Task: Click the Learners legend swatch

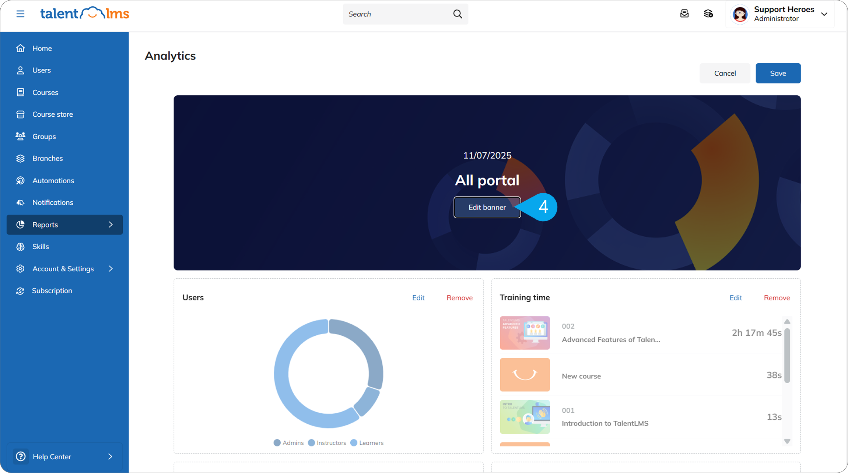Action: click(x=354, y=443)
